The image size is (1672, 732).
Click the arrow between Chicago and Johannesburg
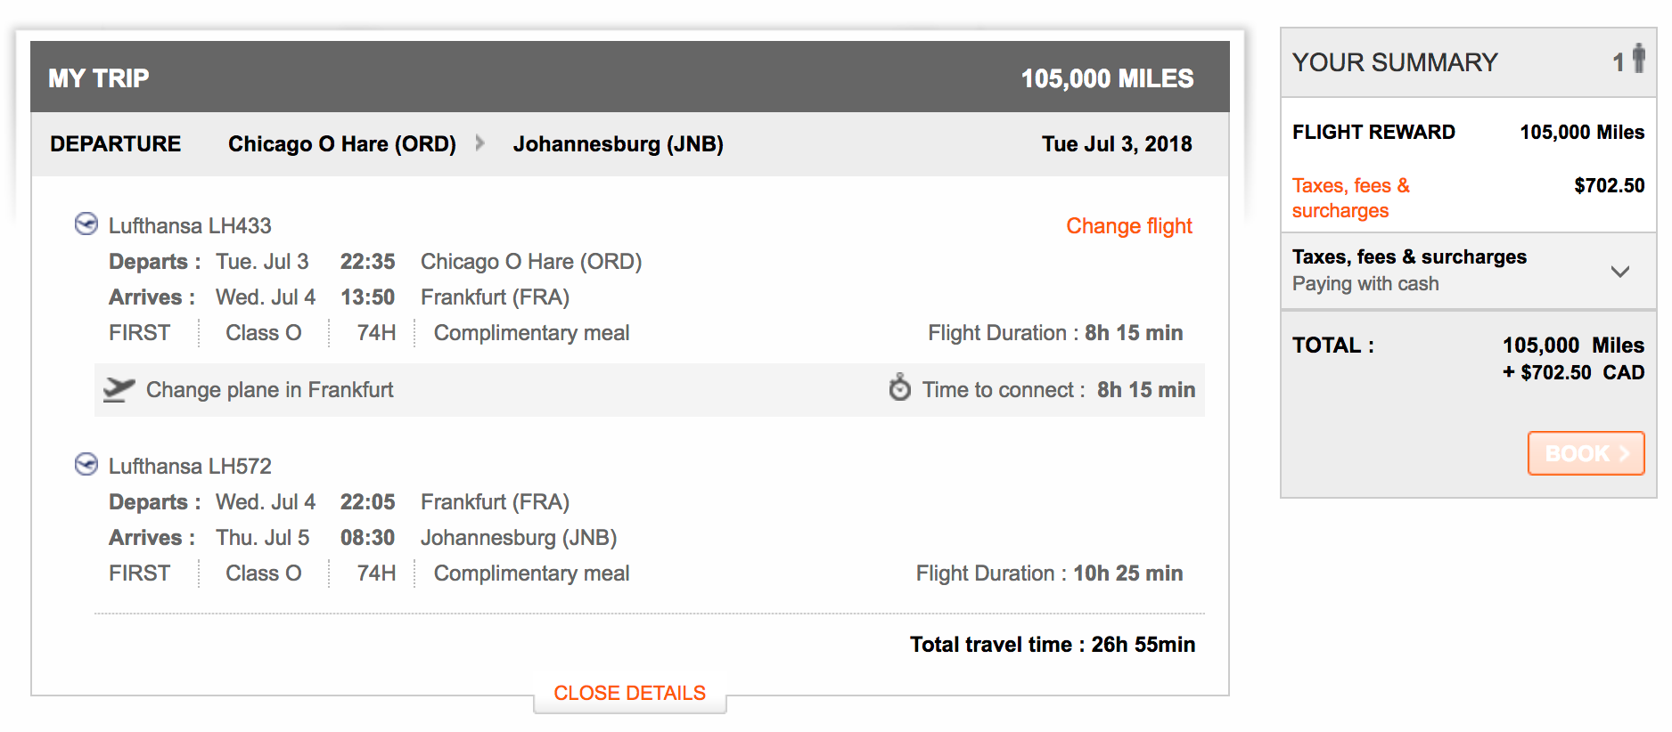coord(480,142)
